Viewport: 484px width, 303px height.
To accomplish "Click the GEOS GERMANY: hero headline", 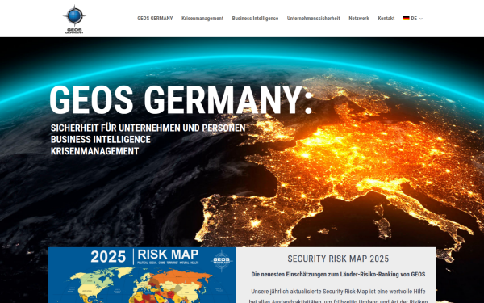I will click(x=181, y=100).
